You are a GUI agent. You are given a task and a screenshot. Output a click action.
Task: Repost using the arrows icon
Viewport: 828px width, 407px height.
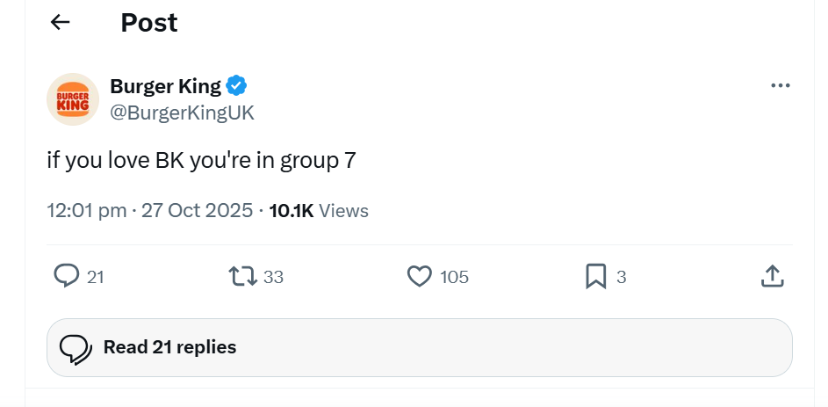[x=242, y=277]
